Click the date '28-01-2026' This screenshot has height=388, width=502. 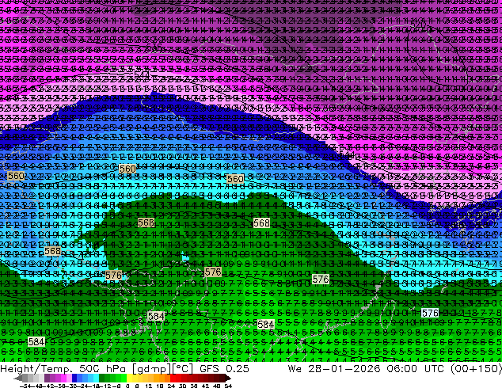point(344,369)
